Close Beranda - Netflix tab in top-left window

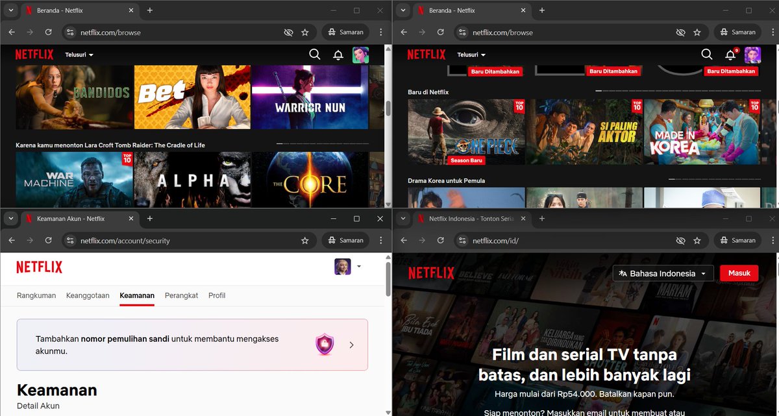pyautogui.click(x=130, y=10)
